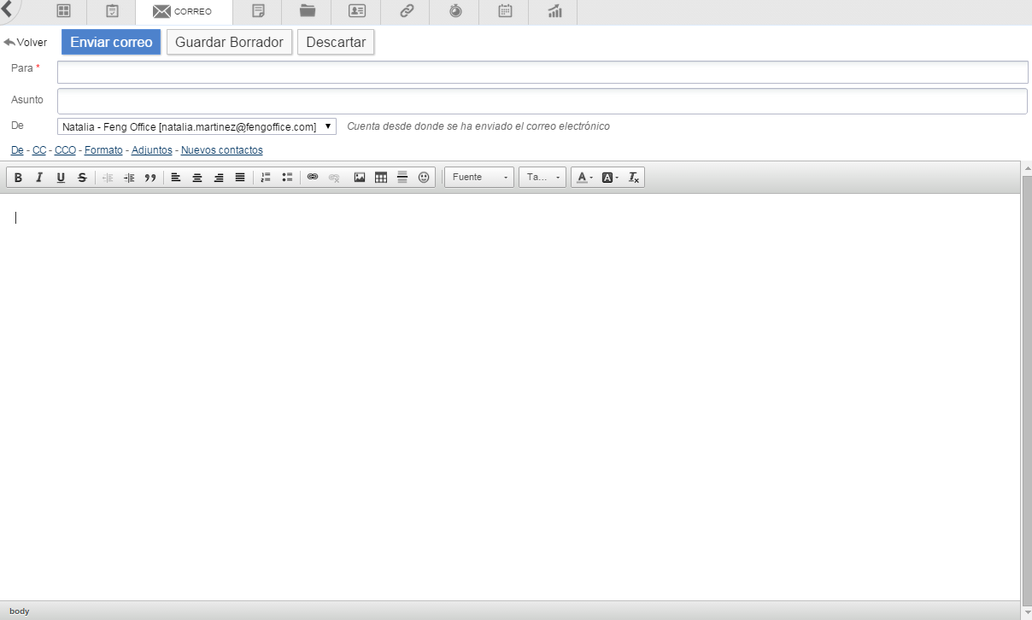Viewport: 1032px width, 620px height.
Task: Open the Adjuntos attachments link
Action: point(151,150)
